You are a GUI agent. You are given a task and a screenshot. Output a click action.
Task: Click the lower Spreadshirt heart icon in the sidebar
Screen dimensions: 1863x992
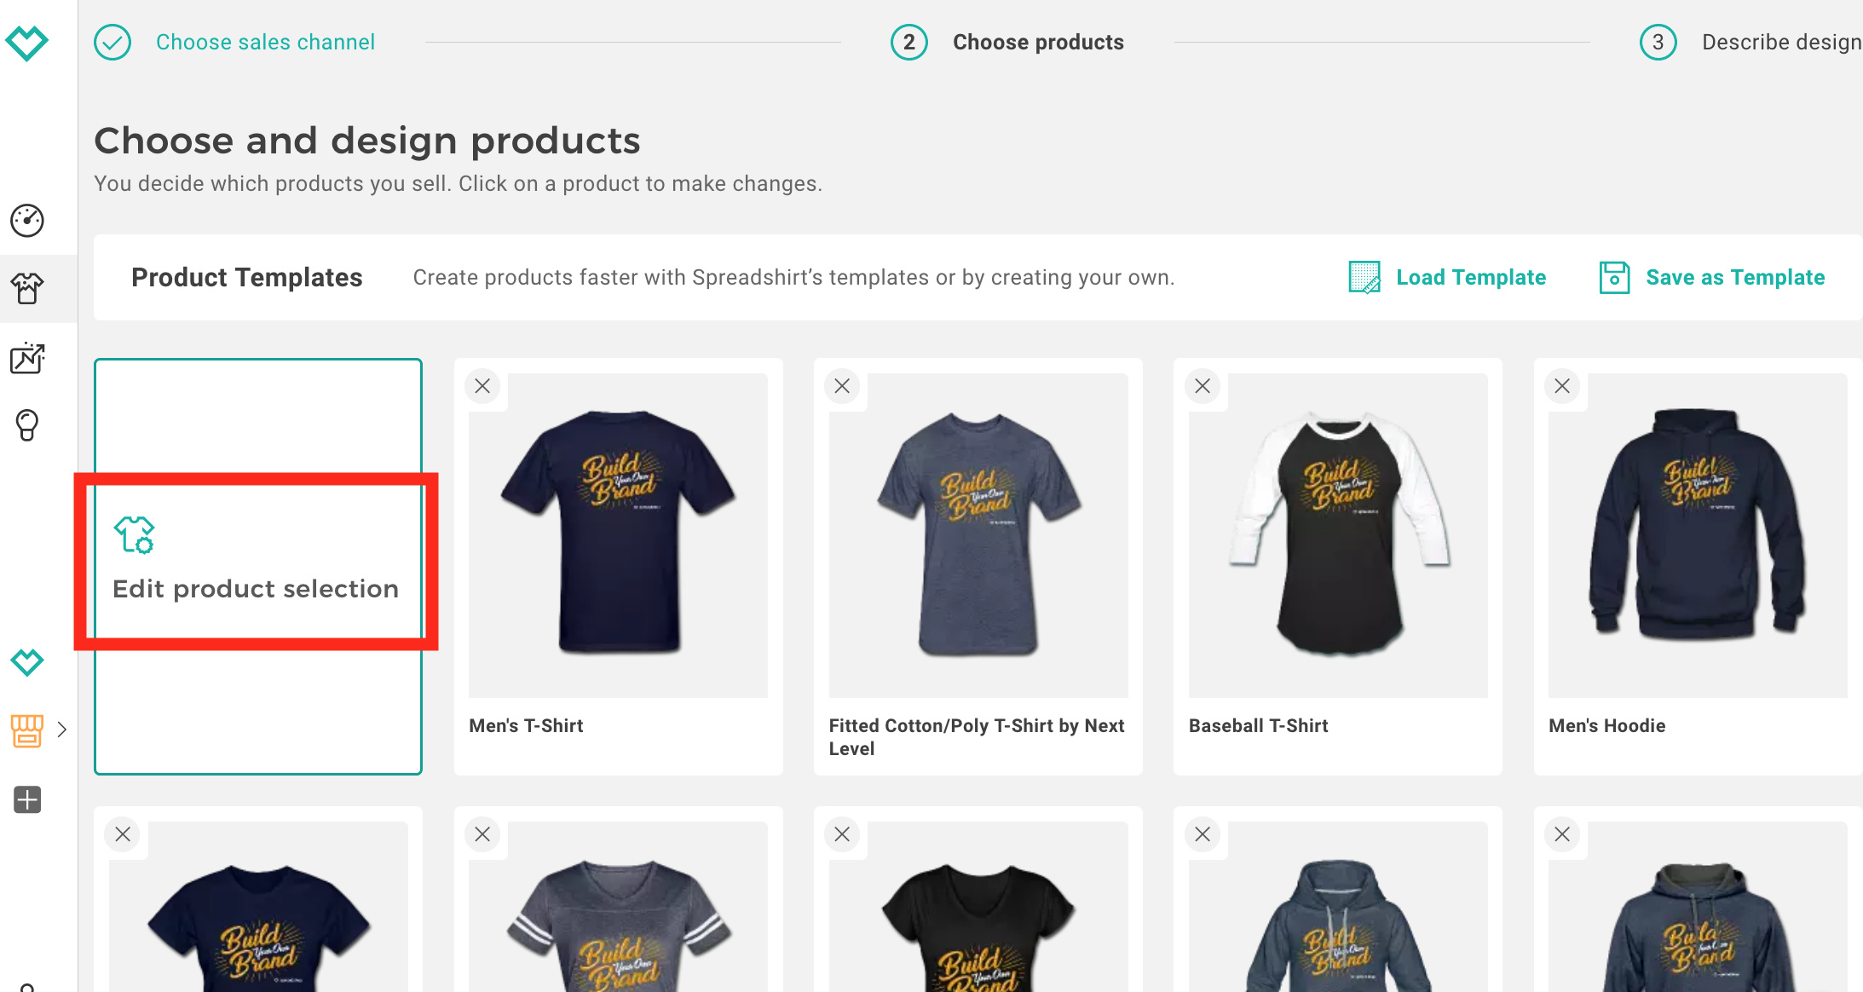(x=27, y=662)
